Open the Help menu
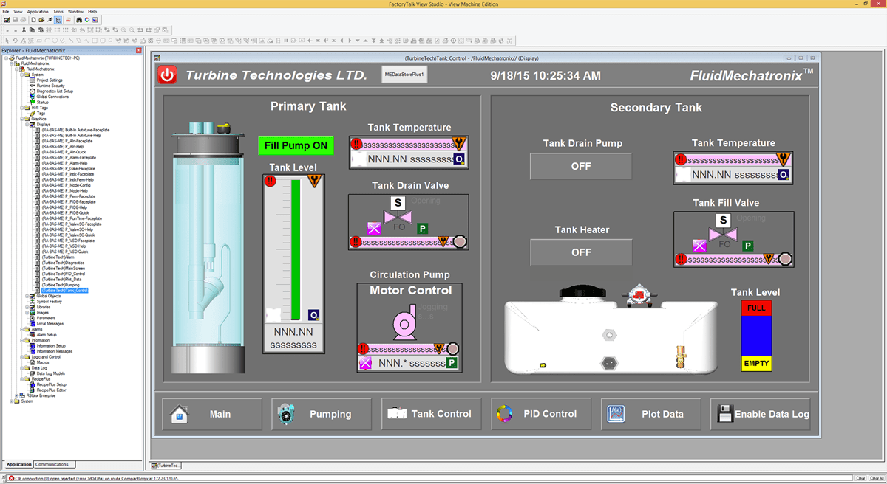887x484 pixels. [92, 12]
